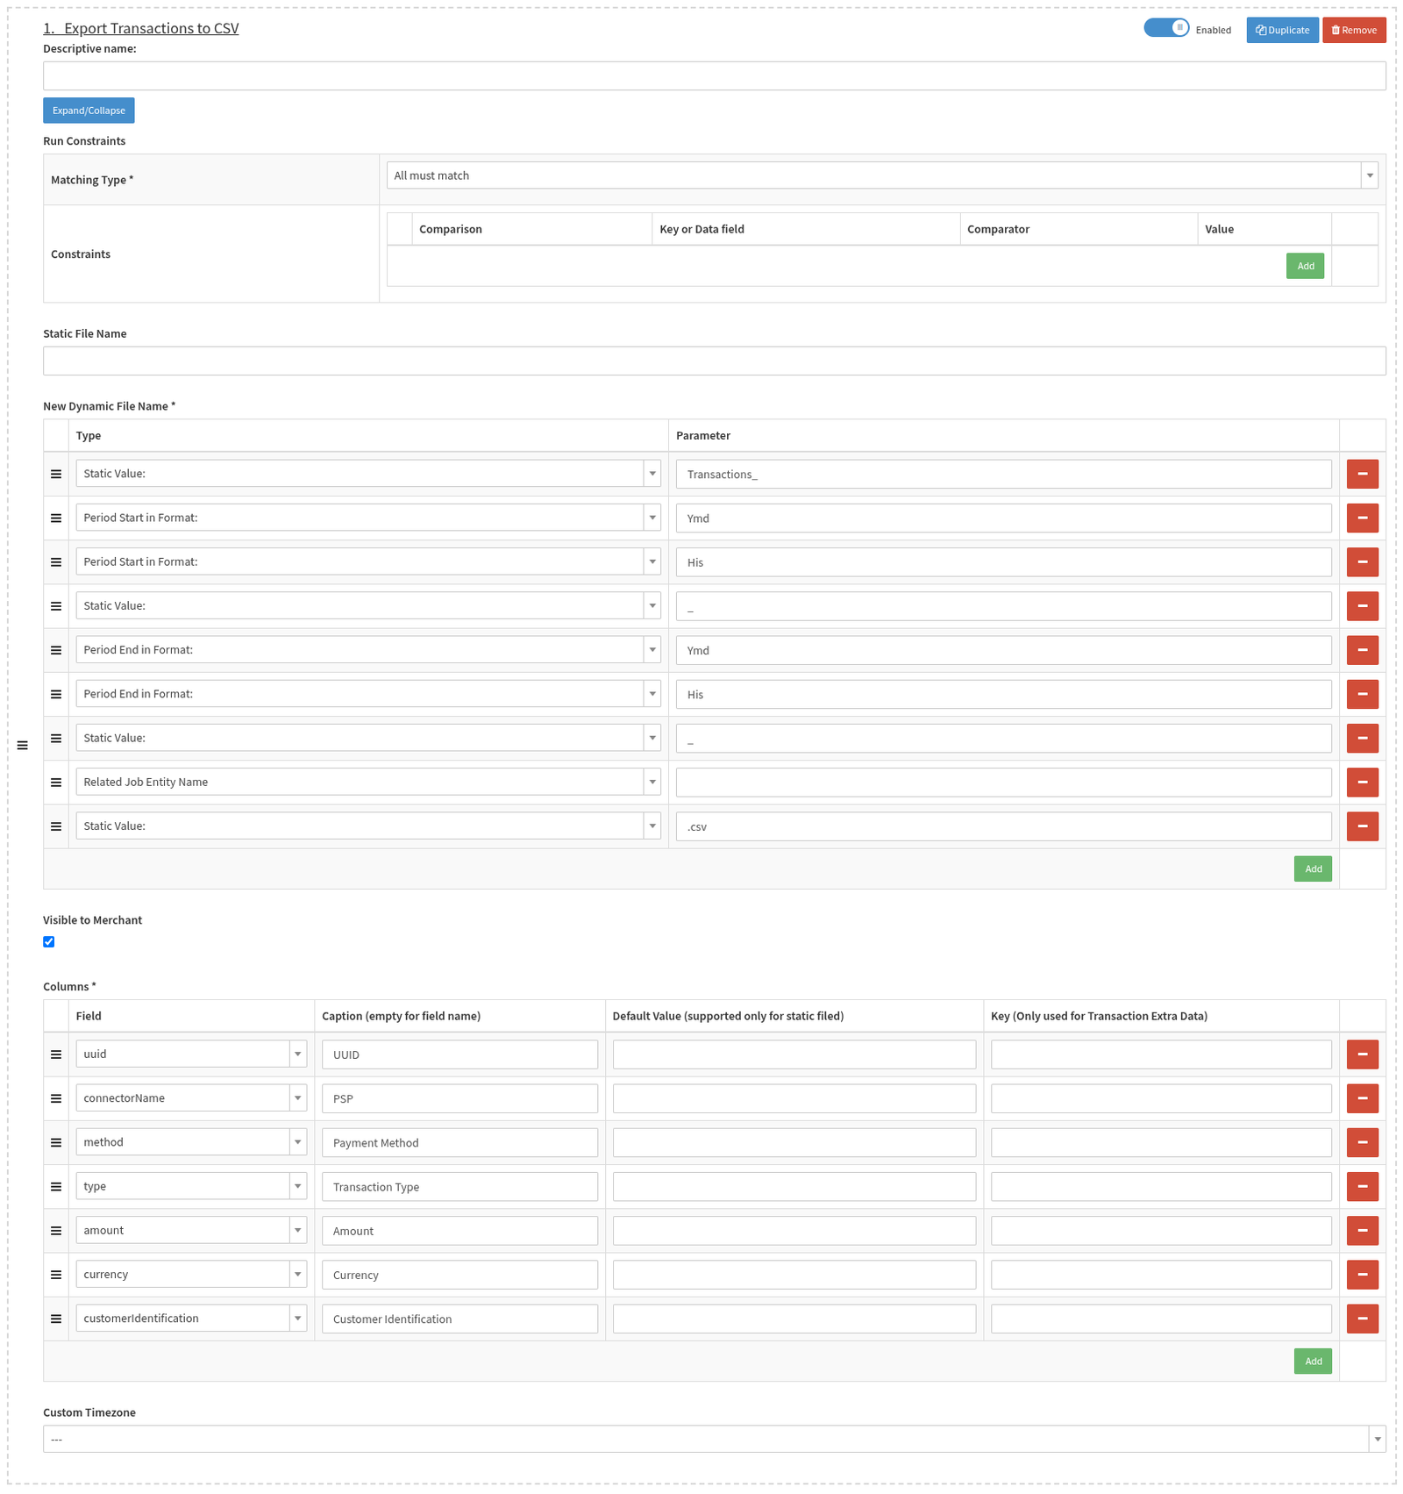1403x1494 pixels.
Task: Duplicate this export job
Action: pos(1282,30)
